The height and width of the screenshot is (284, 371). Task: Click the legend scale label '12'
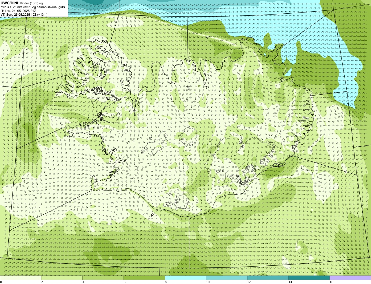[x=249, y=282]
